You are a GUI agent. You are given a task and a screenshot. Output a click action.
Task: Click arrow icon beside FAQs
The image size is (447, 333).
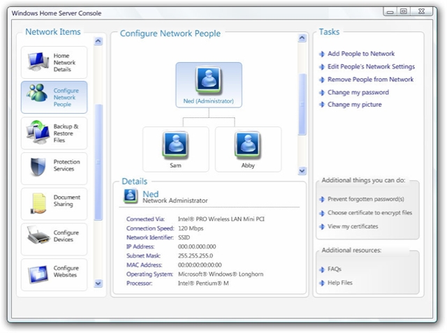pos(322,269)
